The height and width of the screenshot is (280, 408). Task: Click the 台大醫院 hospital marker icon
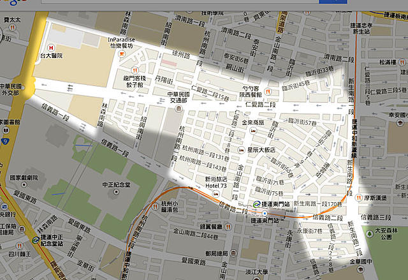(52, 47)
